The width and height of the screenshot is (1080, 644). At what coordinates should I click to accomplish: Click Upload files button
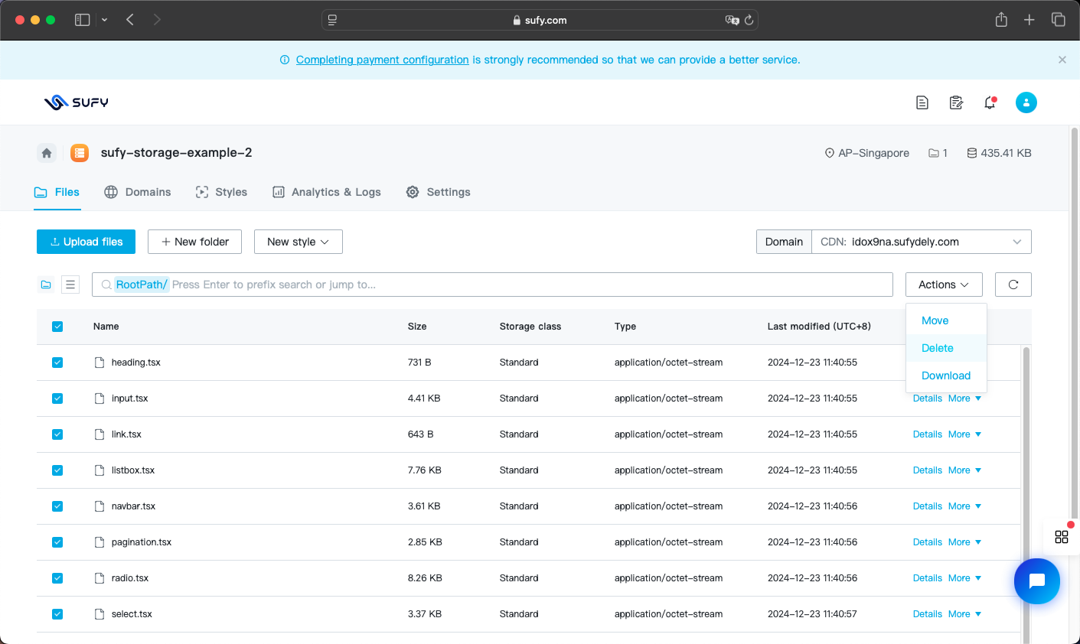(x=86, y=242)
